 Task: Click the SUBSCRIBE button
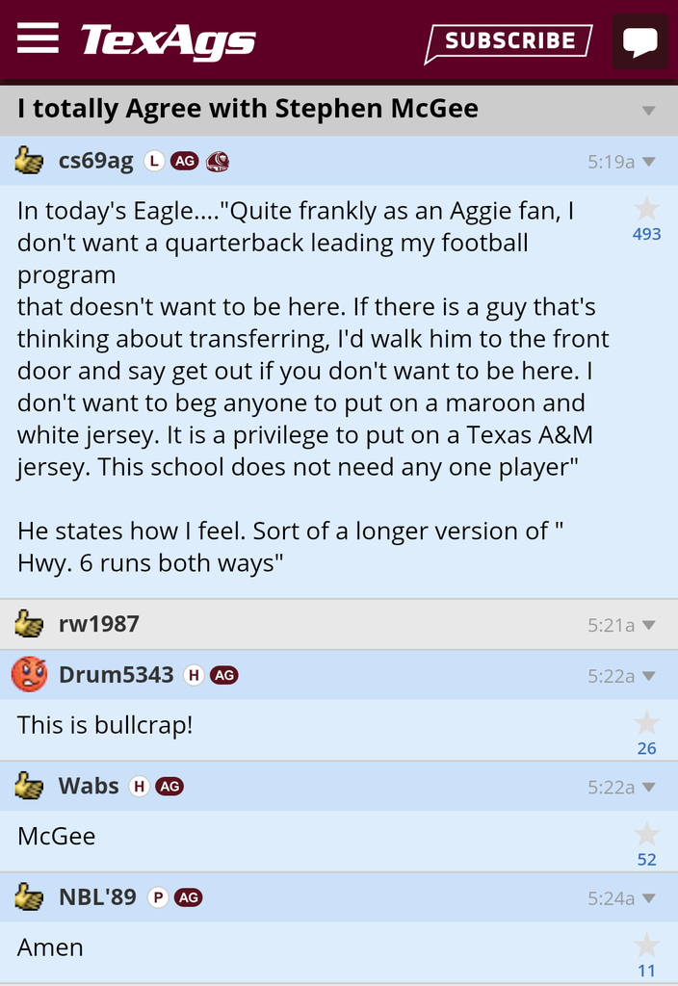click(x=508, y=41)
